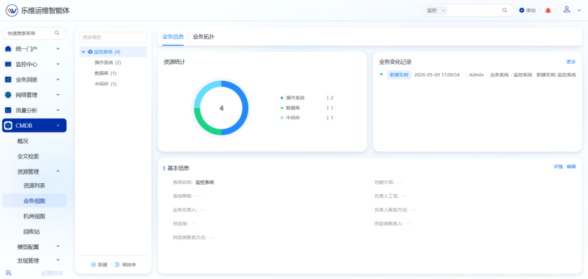
Task: Click the 流量分析 chart icon
Action: click(x=9, y=110)
